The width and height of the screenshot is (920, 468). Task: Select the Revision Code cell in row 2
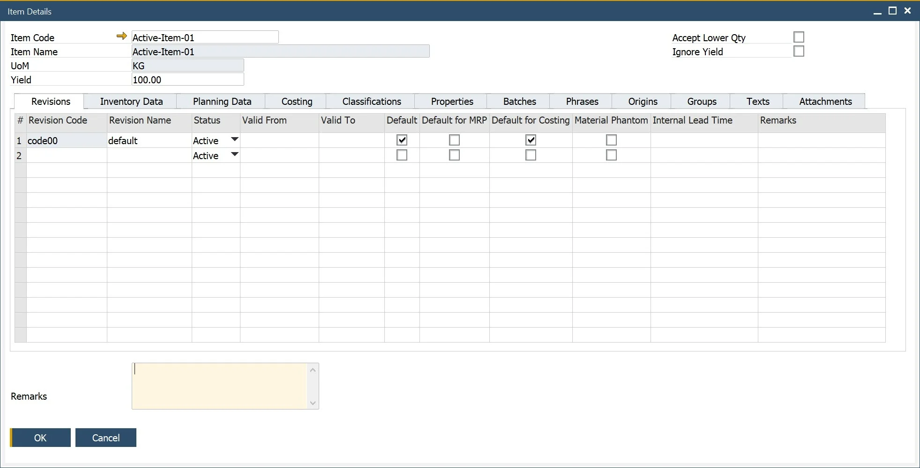(x=67, y=155)
